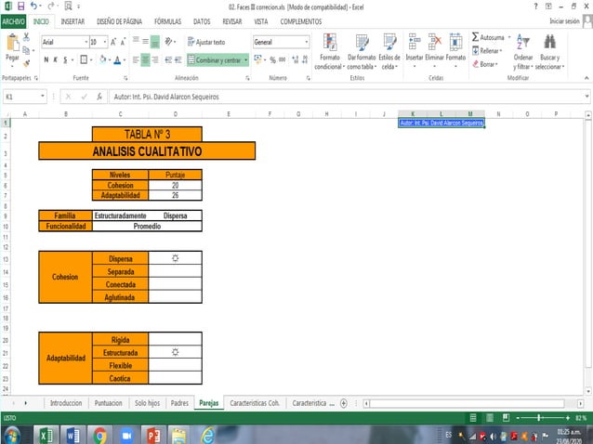Click the zoom level slider handle
The height and width of the screenshot is (444, 593).
pyautogui.click(x=539, y=418)
